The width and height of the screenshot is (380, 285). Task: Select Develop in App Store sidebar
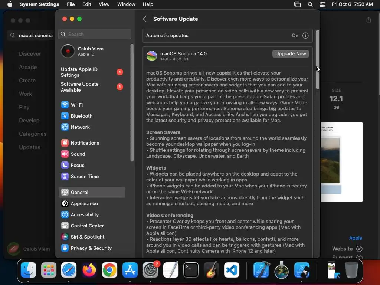tap(29, 121)
